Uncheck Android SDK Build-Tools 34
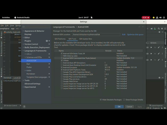 click(62, 53)
